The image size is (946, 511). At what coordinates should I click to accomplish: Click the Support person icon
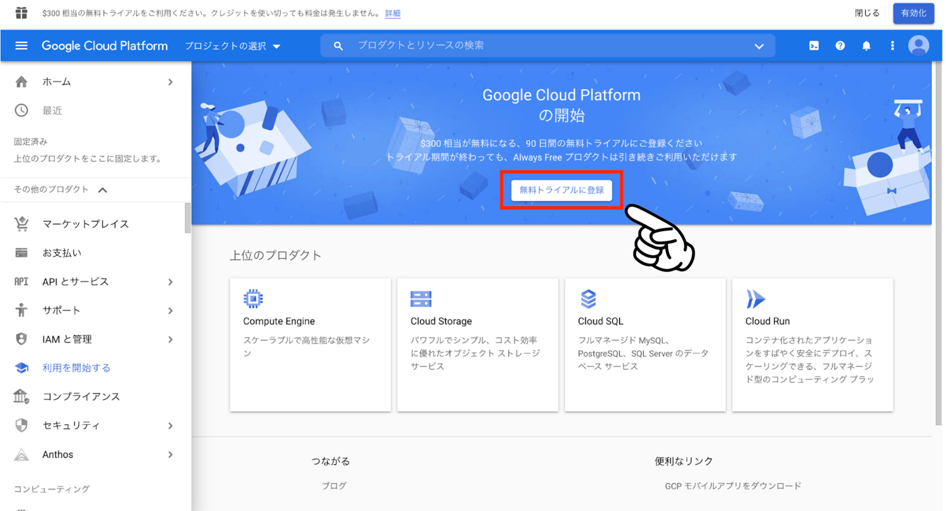pos(21,310)
